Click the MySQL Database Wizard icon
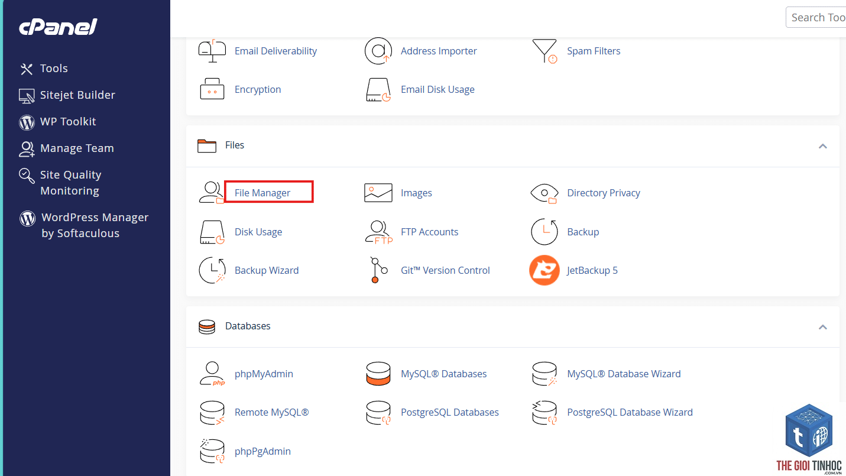Screen dimensions: 846x476 (544, 374)
